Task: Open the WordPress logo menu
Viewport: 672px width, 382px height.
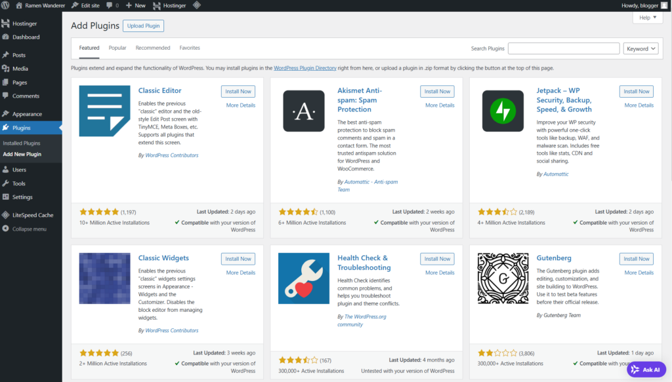Action: click(6, 5)
